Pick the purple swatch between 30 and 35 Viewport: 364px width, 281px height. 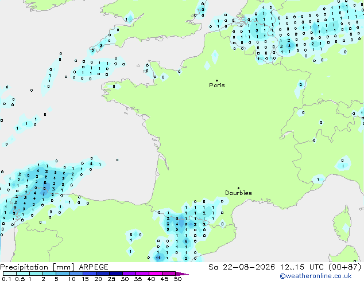pos(129,274)
